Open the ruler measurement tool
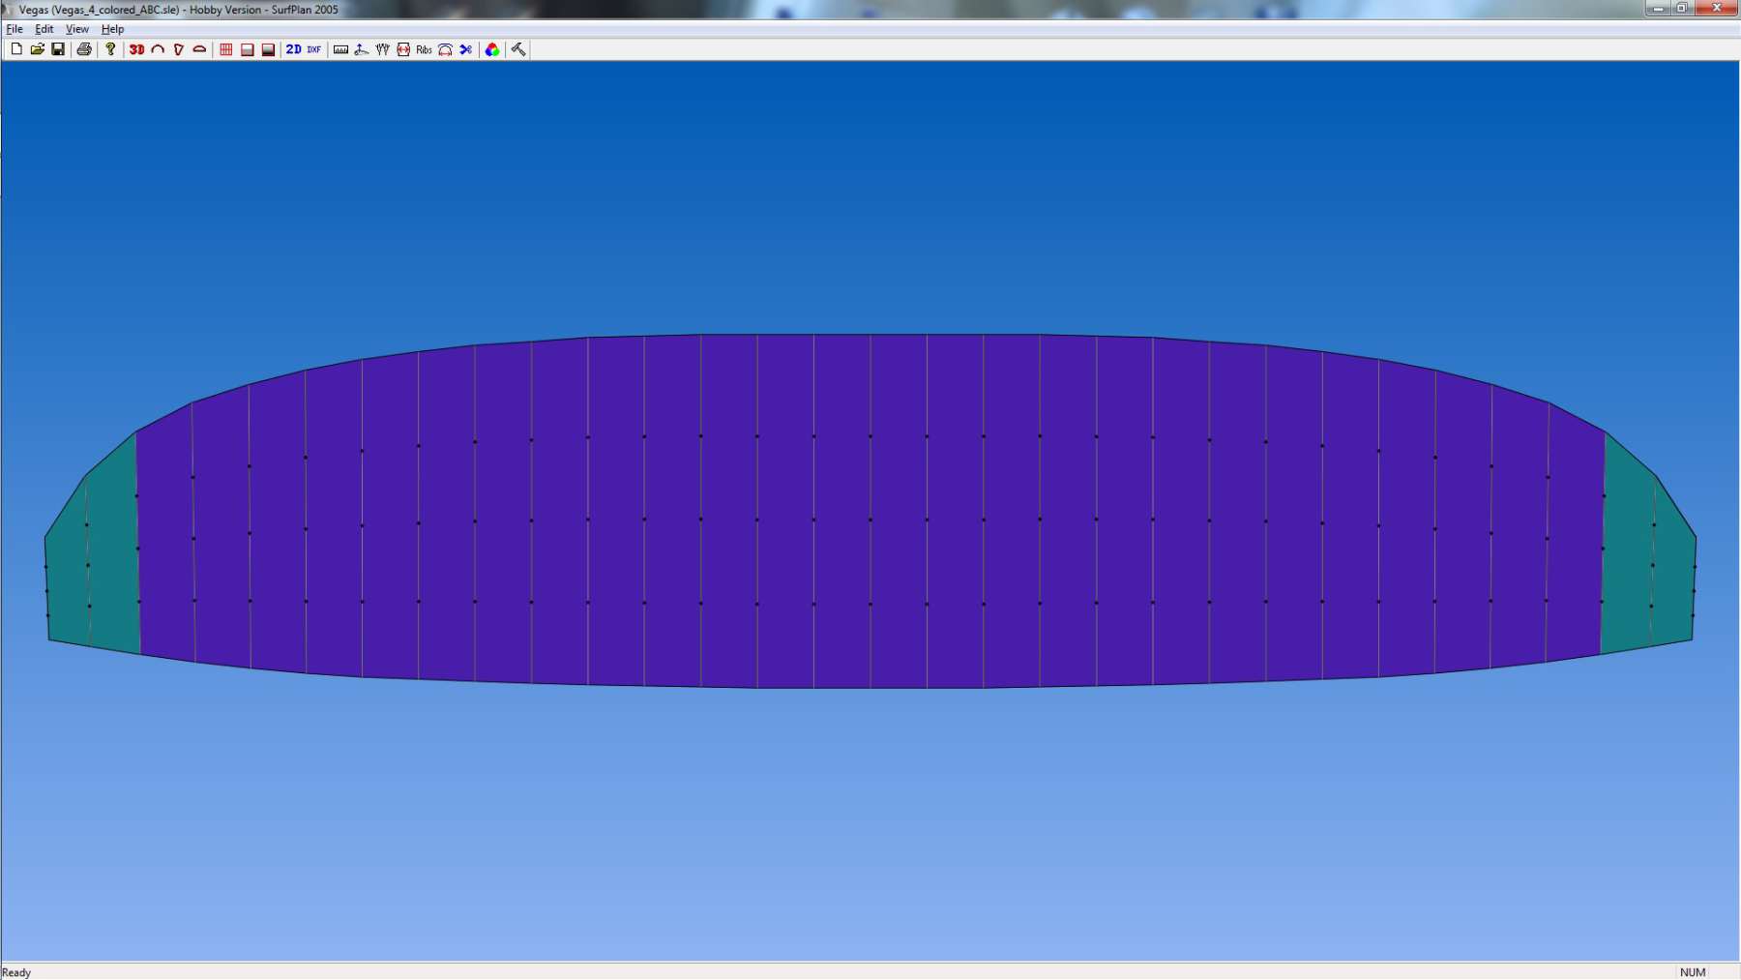The height and width of the screenshot is (980, 1741). (340, 49)
